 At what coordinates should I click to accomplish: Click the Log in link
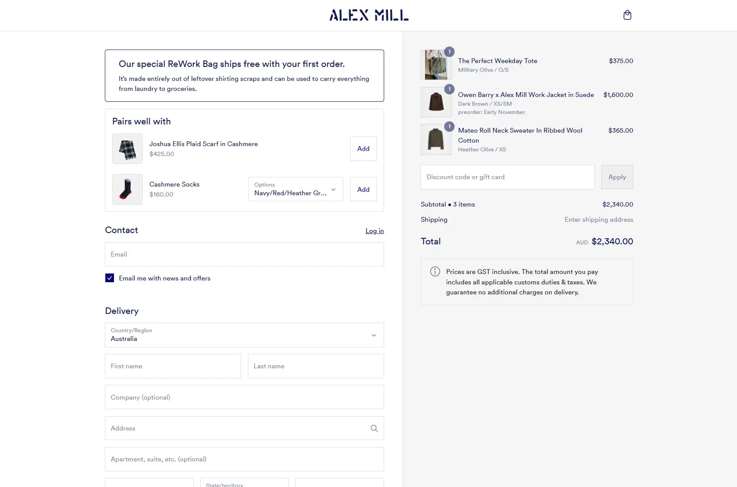tap(374, 230)
